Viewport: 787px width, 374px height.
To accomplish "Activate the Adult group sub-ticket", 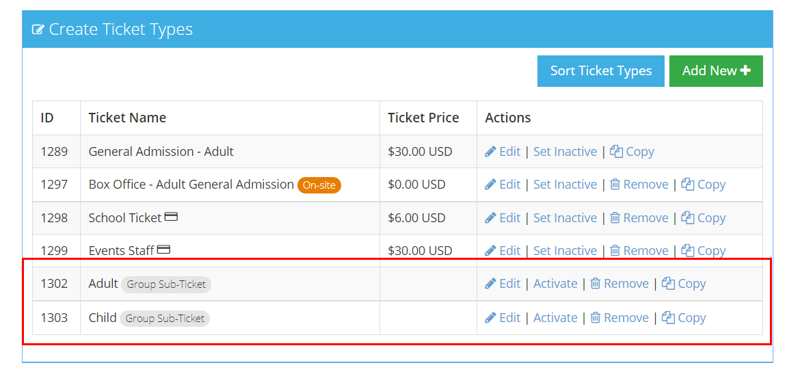I will pos(555,284).
